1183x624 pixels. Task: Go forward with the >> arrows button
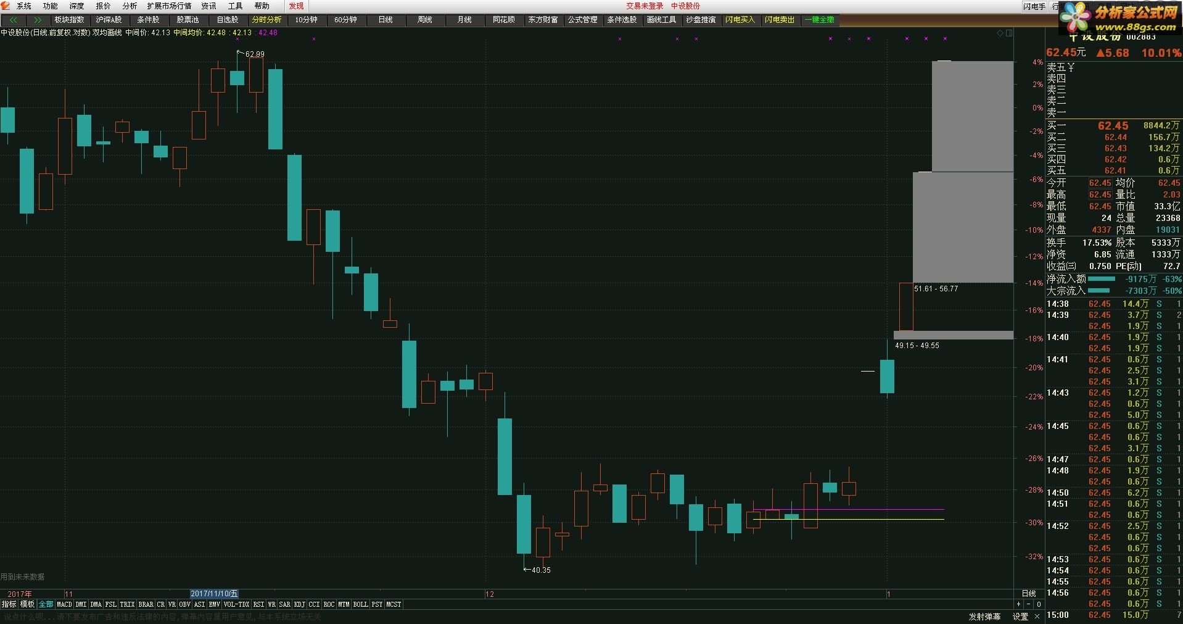pos(38,20)
